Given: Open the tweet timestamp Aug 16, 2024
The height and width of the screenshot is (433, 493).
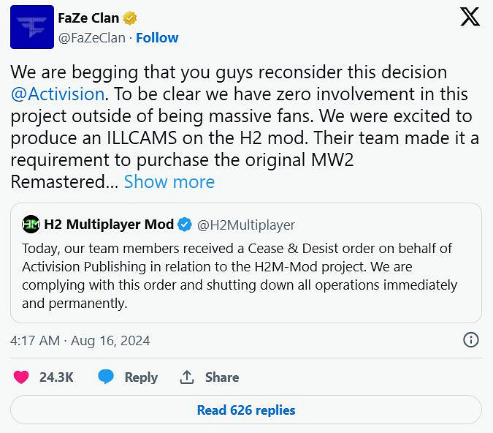Looking at the screenshot, I should (80, 340).
